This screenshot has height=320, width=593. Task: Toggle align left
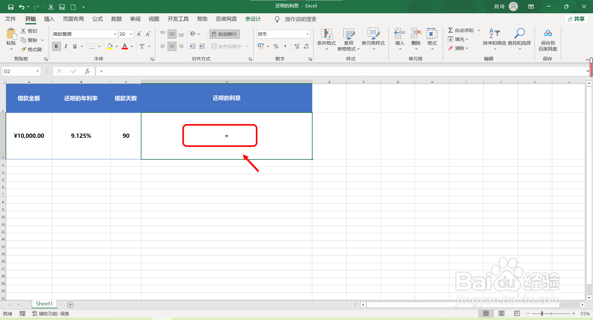click(163, 46)
